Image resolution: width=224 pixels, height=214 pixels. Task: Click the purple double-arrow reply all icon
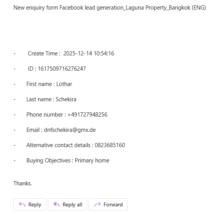pos(57,204)
